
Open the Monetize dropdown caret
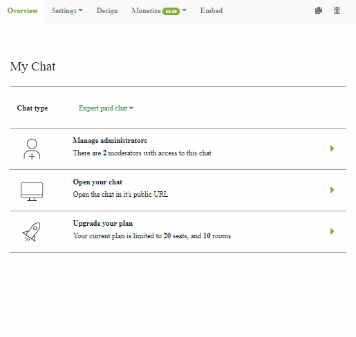point(184,10)
